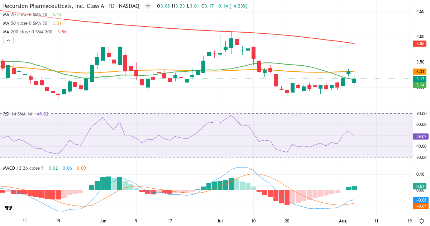430x226 pixels.
Task: Click the 4.50 price scale label
Action: pyautogui.click(x=420, y=11)
